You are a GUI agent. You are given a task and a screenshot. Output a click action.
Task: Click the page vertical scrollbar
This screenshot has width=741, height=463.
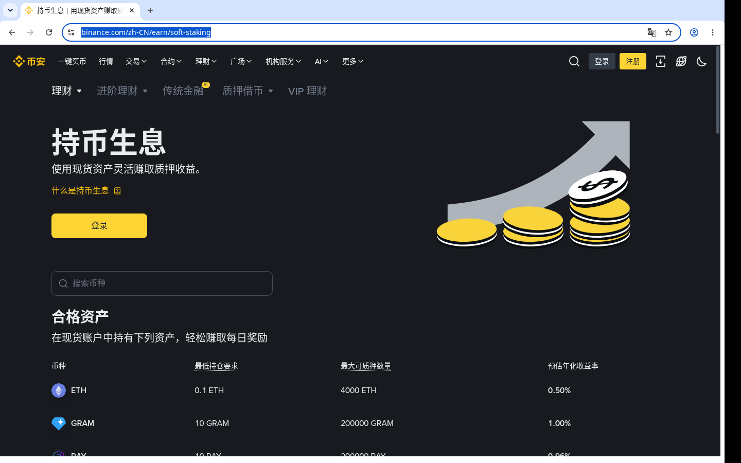718,90
